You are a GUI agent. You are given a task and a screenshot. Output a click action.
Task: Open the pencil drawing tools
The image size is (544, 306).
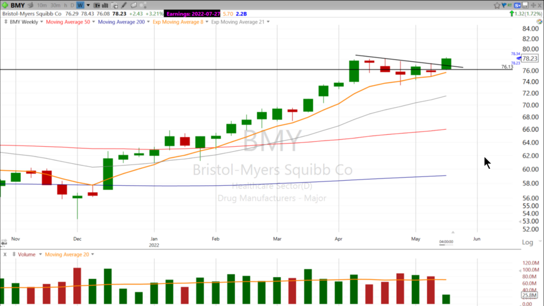click(x=124, y=5)
